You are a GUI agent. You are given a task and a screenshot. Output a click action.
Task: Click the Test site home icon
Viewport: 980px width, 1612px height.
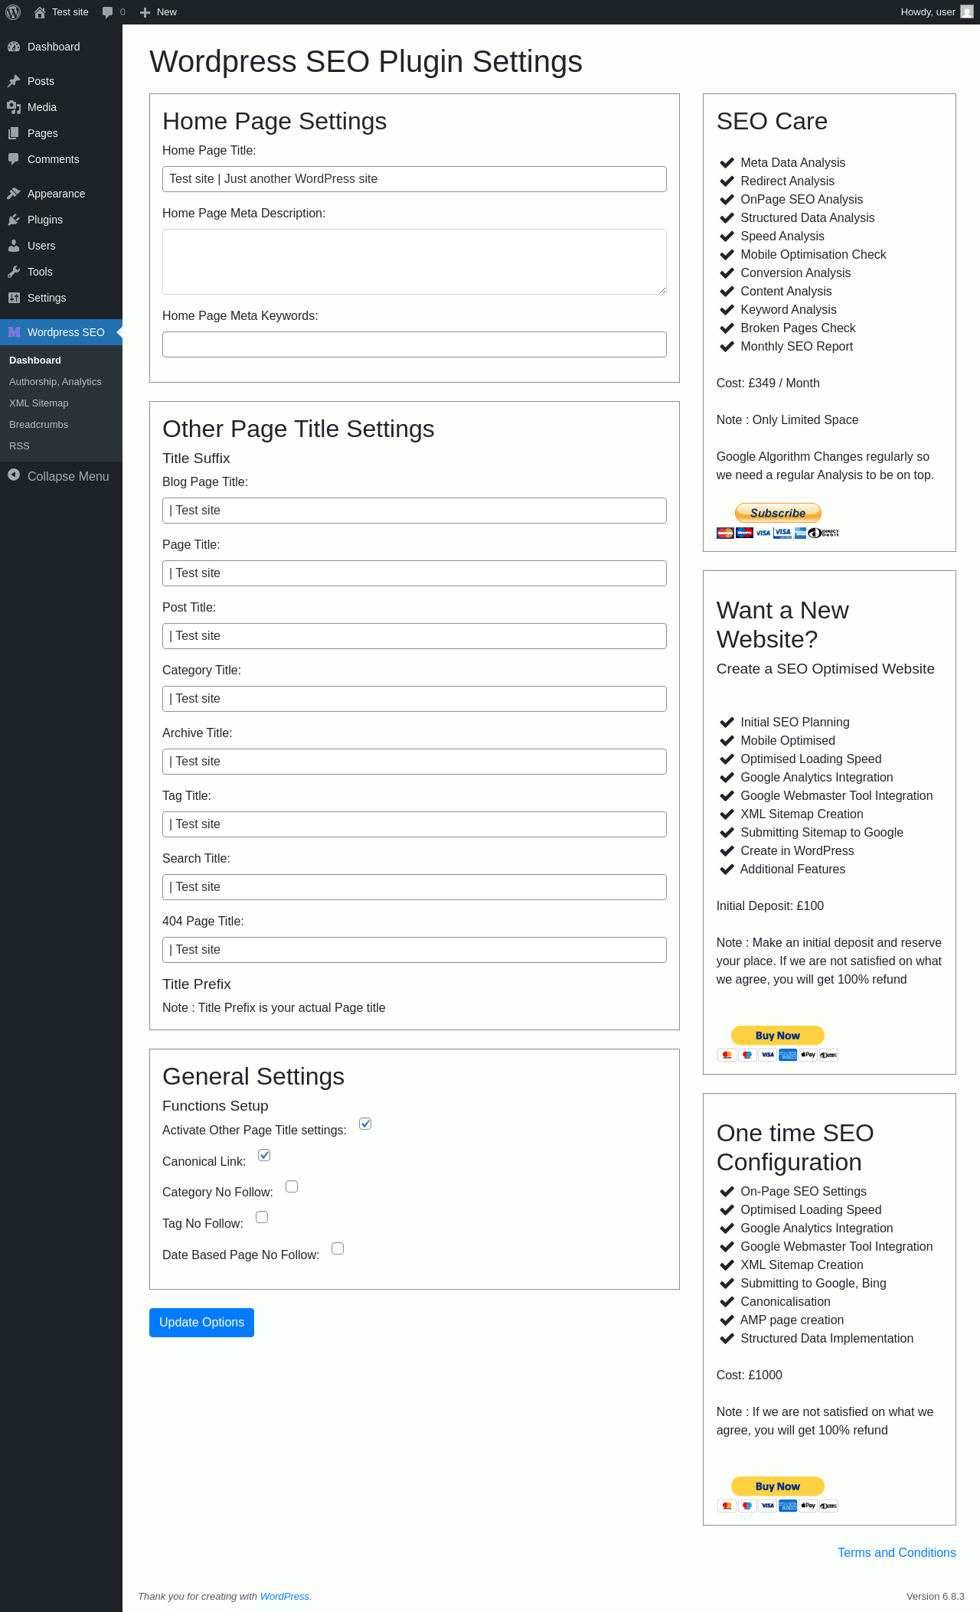40,12
